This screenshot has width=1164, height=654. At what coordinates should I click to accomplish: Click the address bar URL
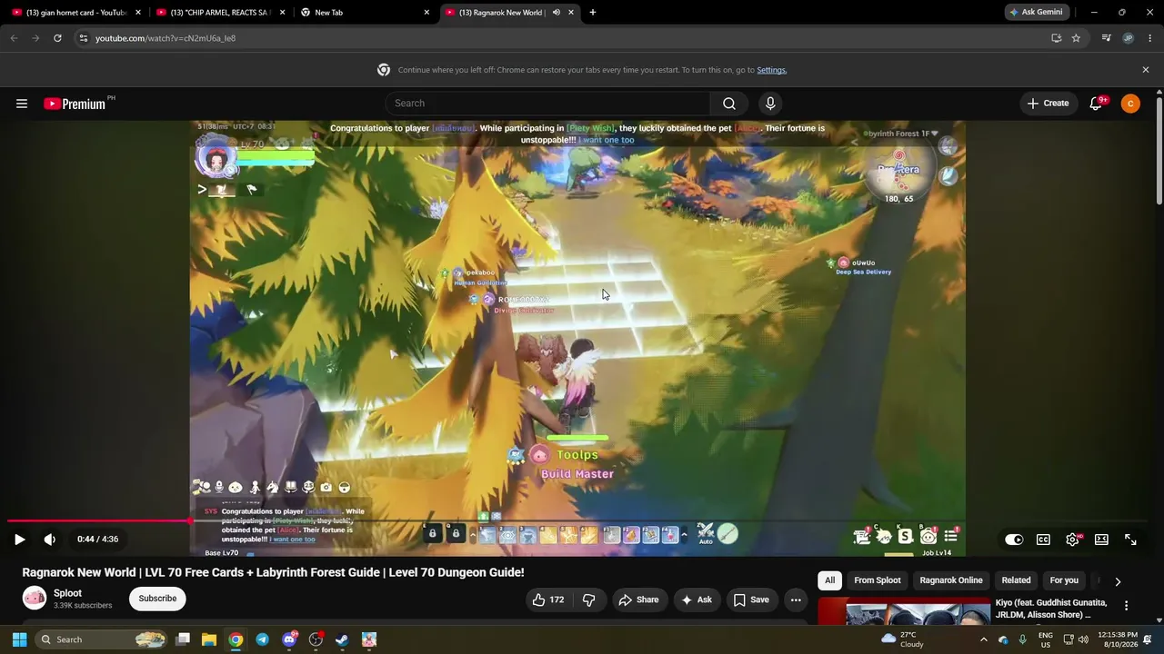[166, 38]
